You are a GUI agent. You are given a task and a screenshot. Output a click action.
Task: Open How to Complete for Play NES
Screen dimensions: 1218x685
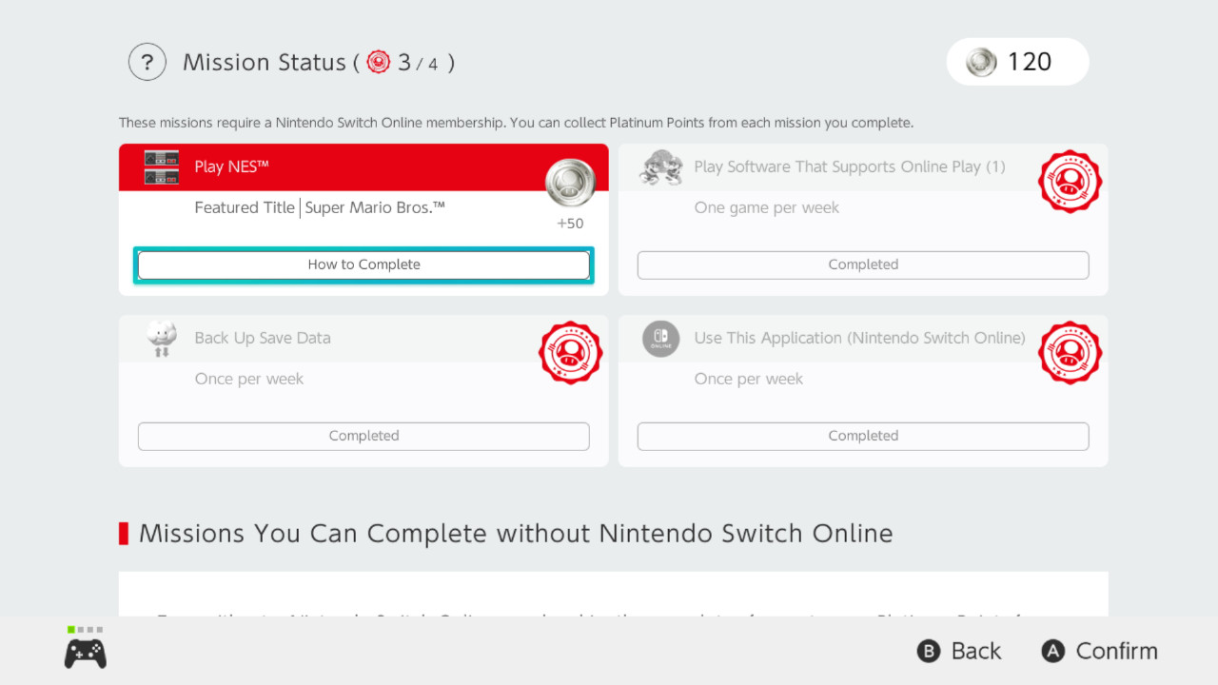coord(363,264)
